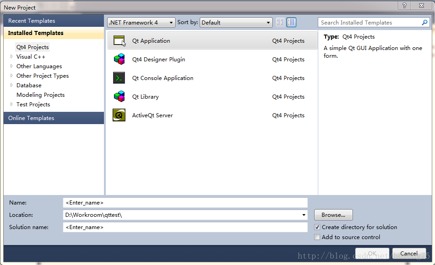Open the Online Templates section
The height and width of the screenshot is (265, 435).
click(54, 118)
